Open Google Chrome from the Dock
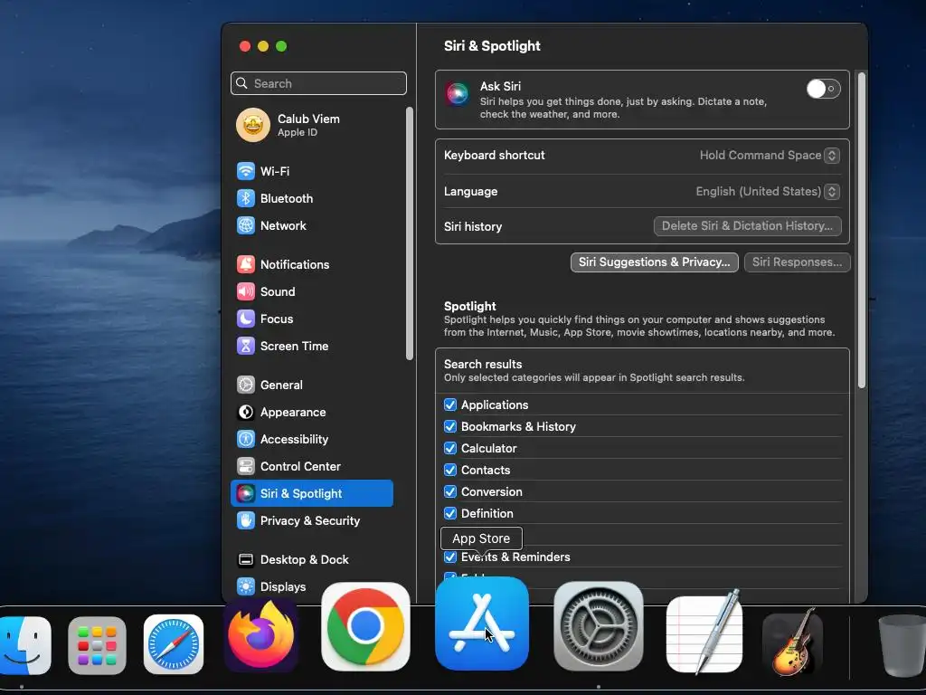The height and width of the screenshot is (695, 926). tap(365, 626)
